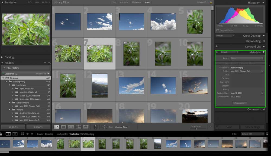Expand the Keyword List panel
Screen dimensions: 271x156
[264, 46]
